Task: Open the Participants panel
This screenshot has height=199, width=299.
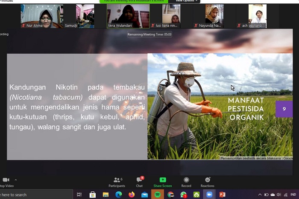Action: [x=117, y=182]
